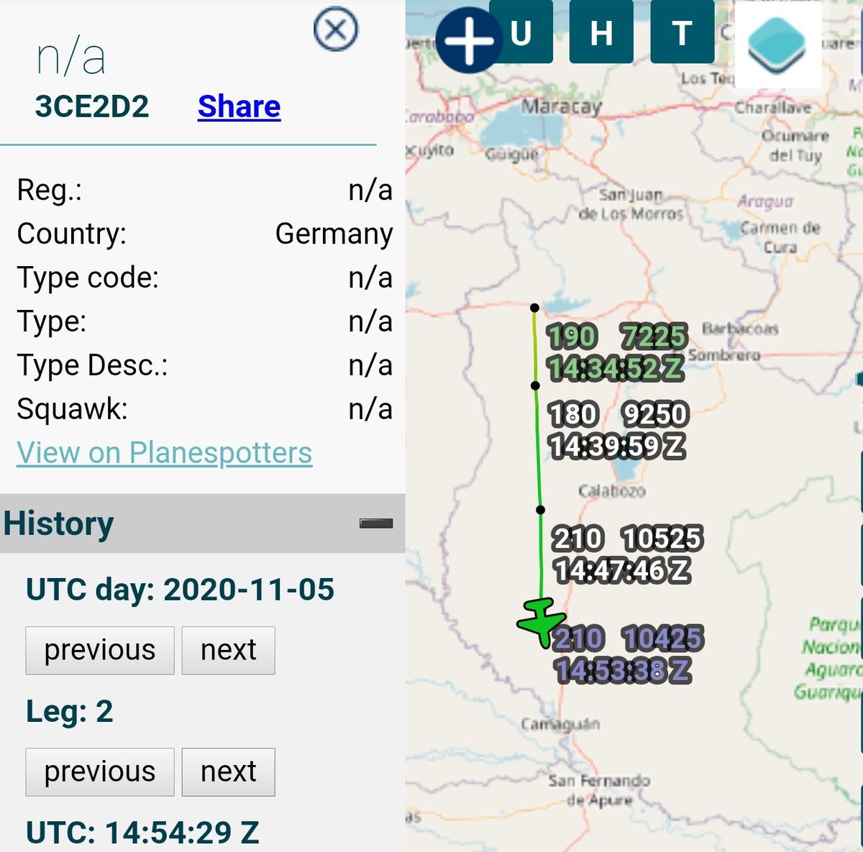Click San Juan de Los Morros label
Image resolution: width=863 pixels, height=852 pixels.
pos(631,204)
